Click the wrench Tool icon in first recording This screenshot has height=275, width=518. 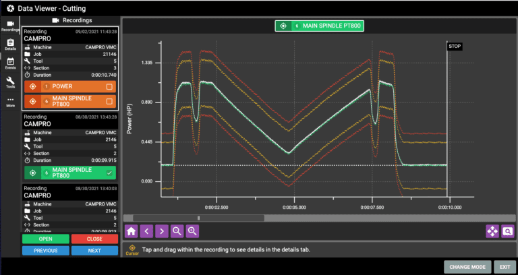[28, 61]
